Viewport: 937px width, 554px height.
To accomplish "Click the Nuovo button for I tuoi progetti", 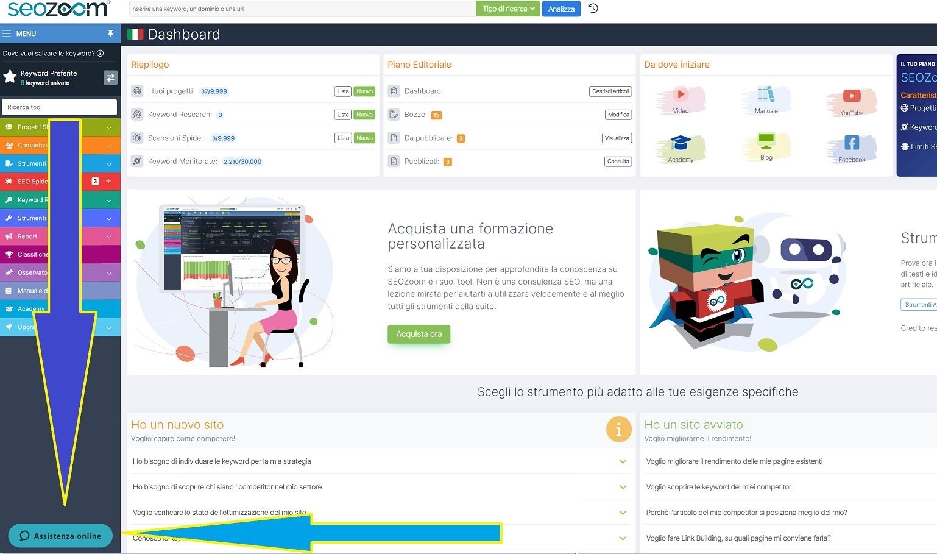I will coord(364,91).
